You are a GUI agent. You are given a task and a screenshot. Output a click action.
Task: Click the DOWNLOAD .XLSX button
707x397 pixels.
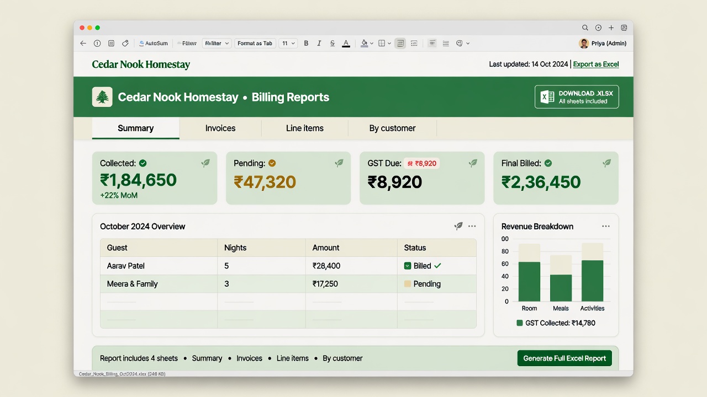(577, 97)
